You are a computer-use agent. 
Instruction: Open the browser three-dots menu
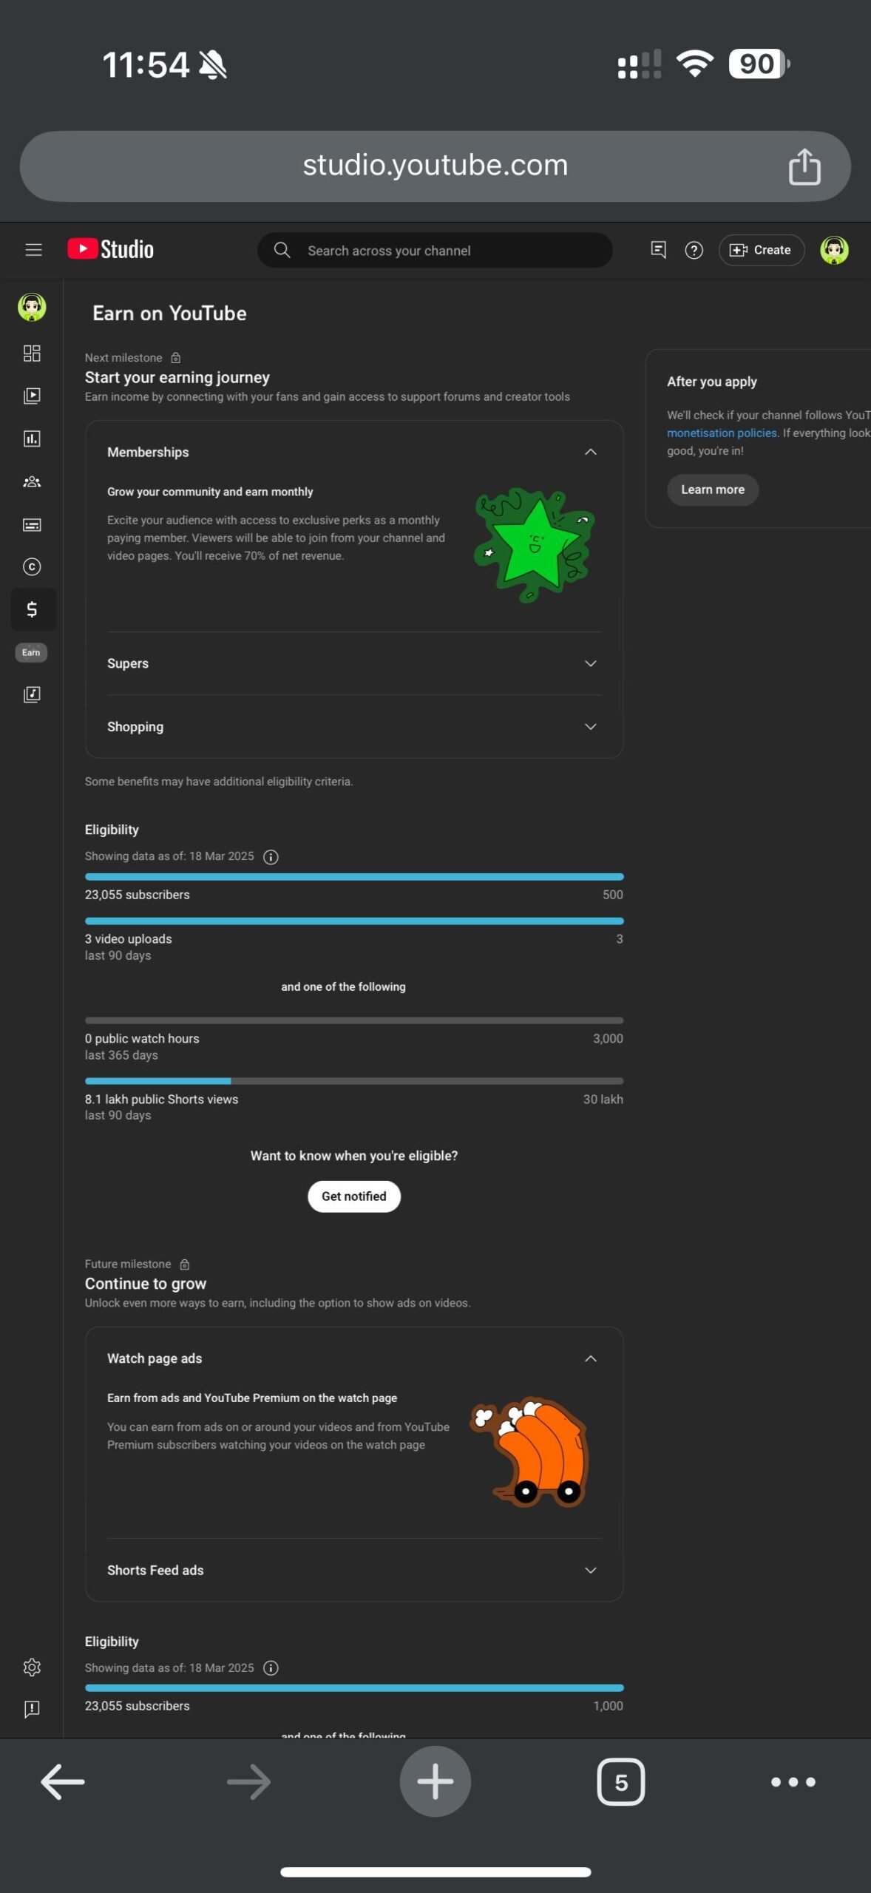793,1782
